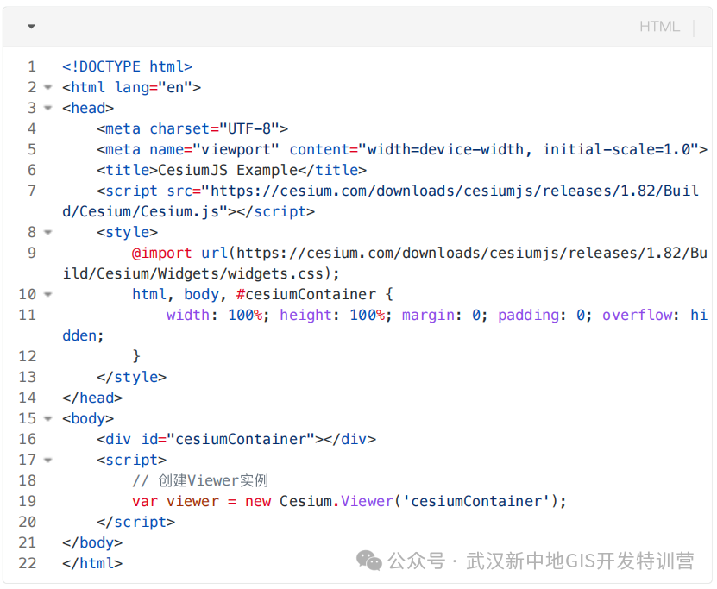Collapse CSS rule fold arrow at line 10

point(48,294)
